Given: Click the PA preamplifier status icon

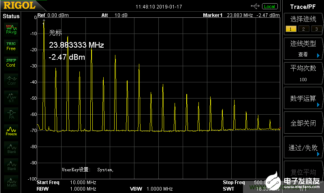Looking at the screenshot, I should 11,114.
